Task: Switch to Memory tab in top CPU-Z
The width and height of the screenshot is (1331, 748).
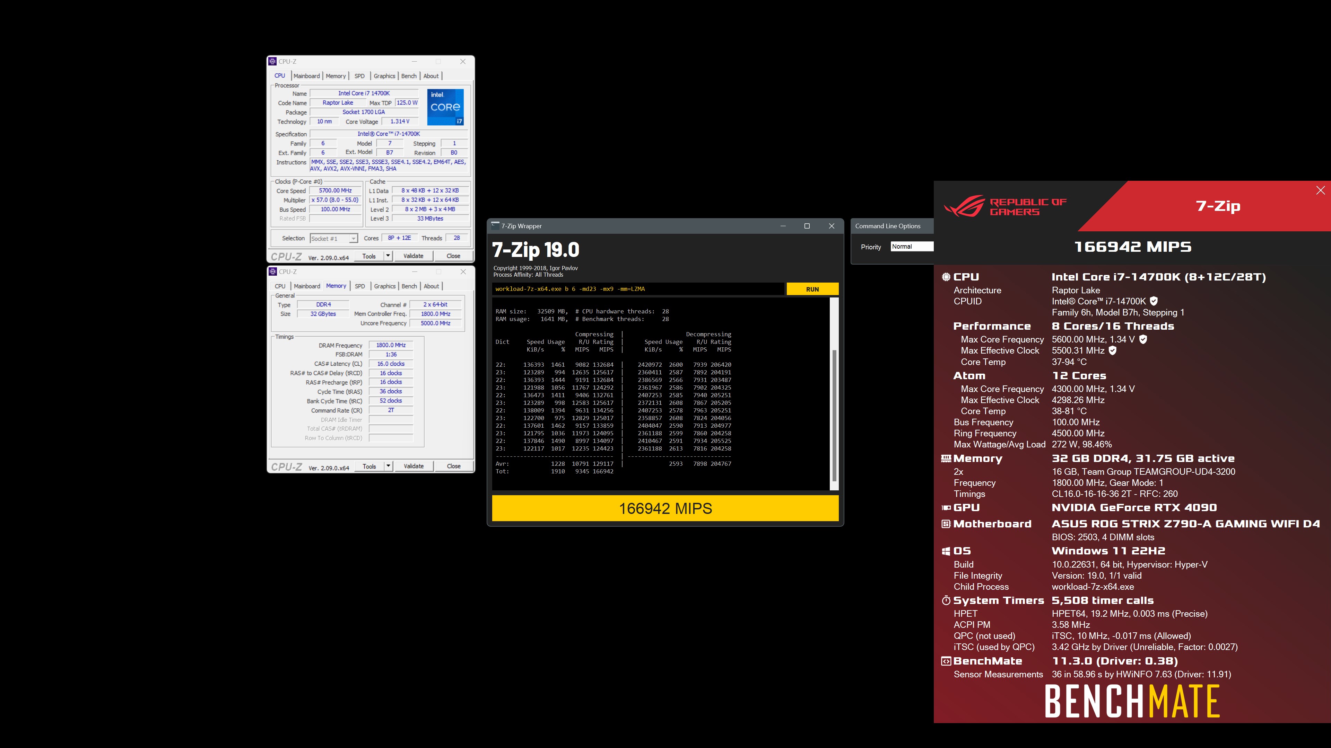Action: pos(336,76)
